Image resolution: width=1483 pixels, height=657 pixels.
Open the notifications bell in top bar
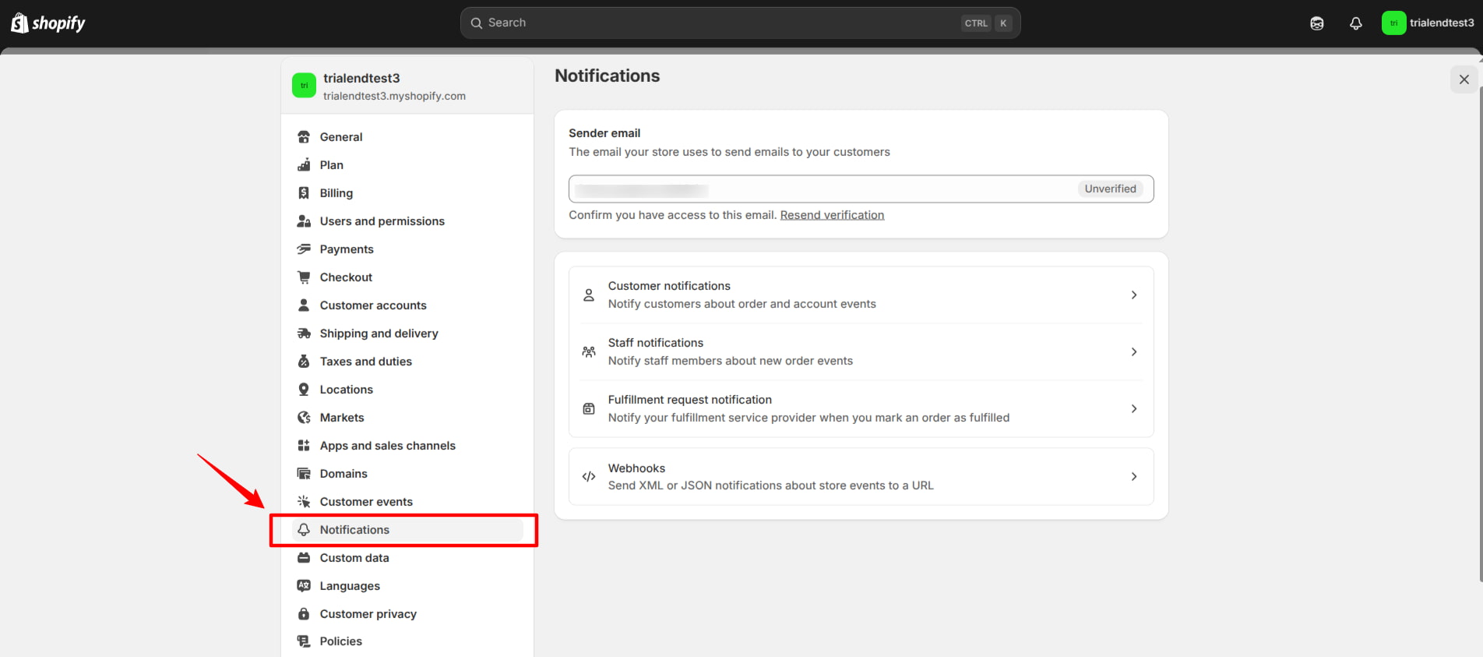(x=1355, y=23)
